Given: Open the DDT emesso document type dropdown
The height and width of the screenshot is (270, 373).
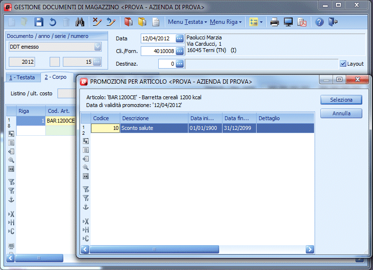Looking at the screenshot, I should (97, 47).
